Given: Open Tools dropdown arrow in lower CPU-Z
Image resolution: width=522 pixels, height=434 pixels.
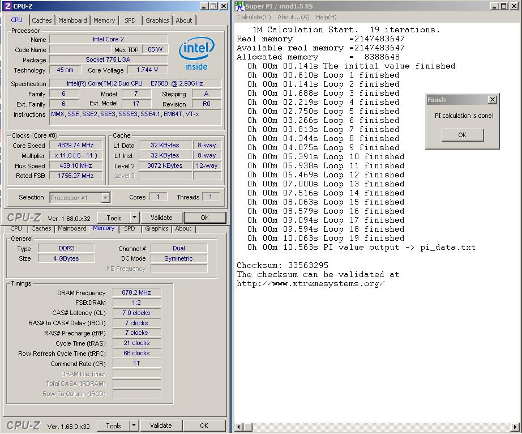Looking at the screenshot, I should point(134,426).
